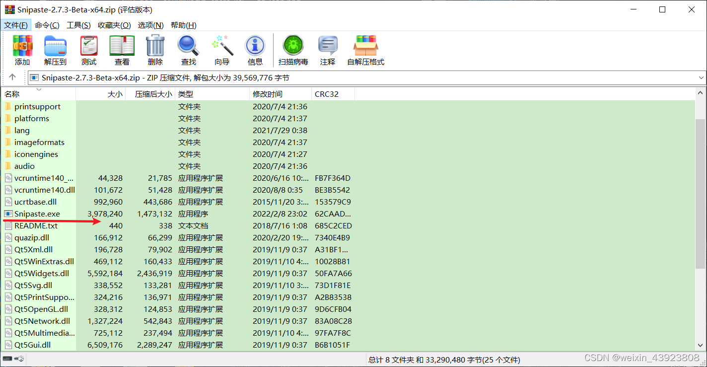Open the 收藏夹(O) menu

(x=114, y=25)
